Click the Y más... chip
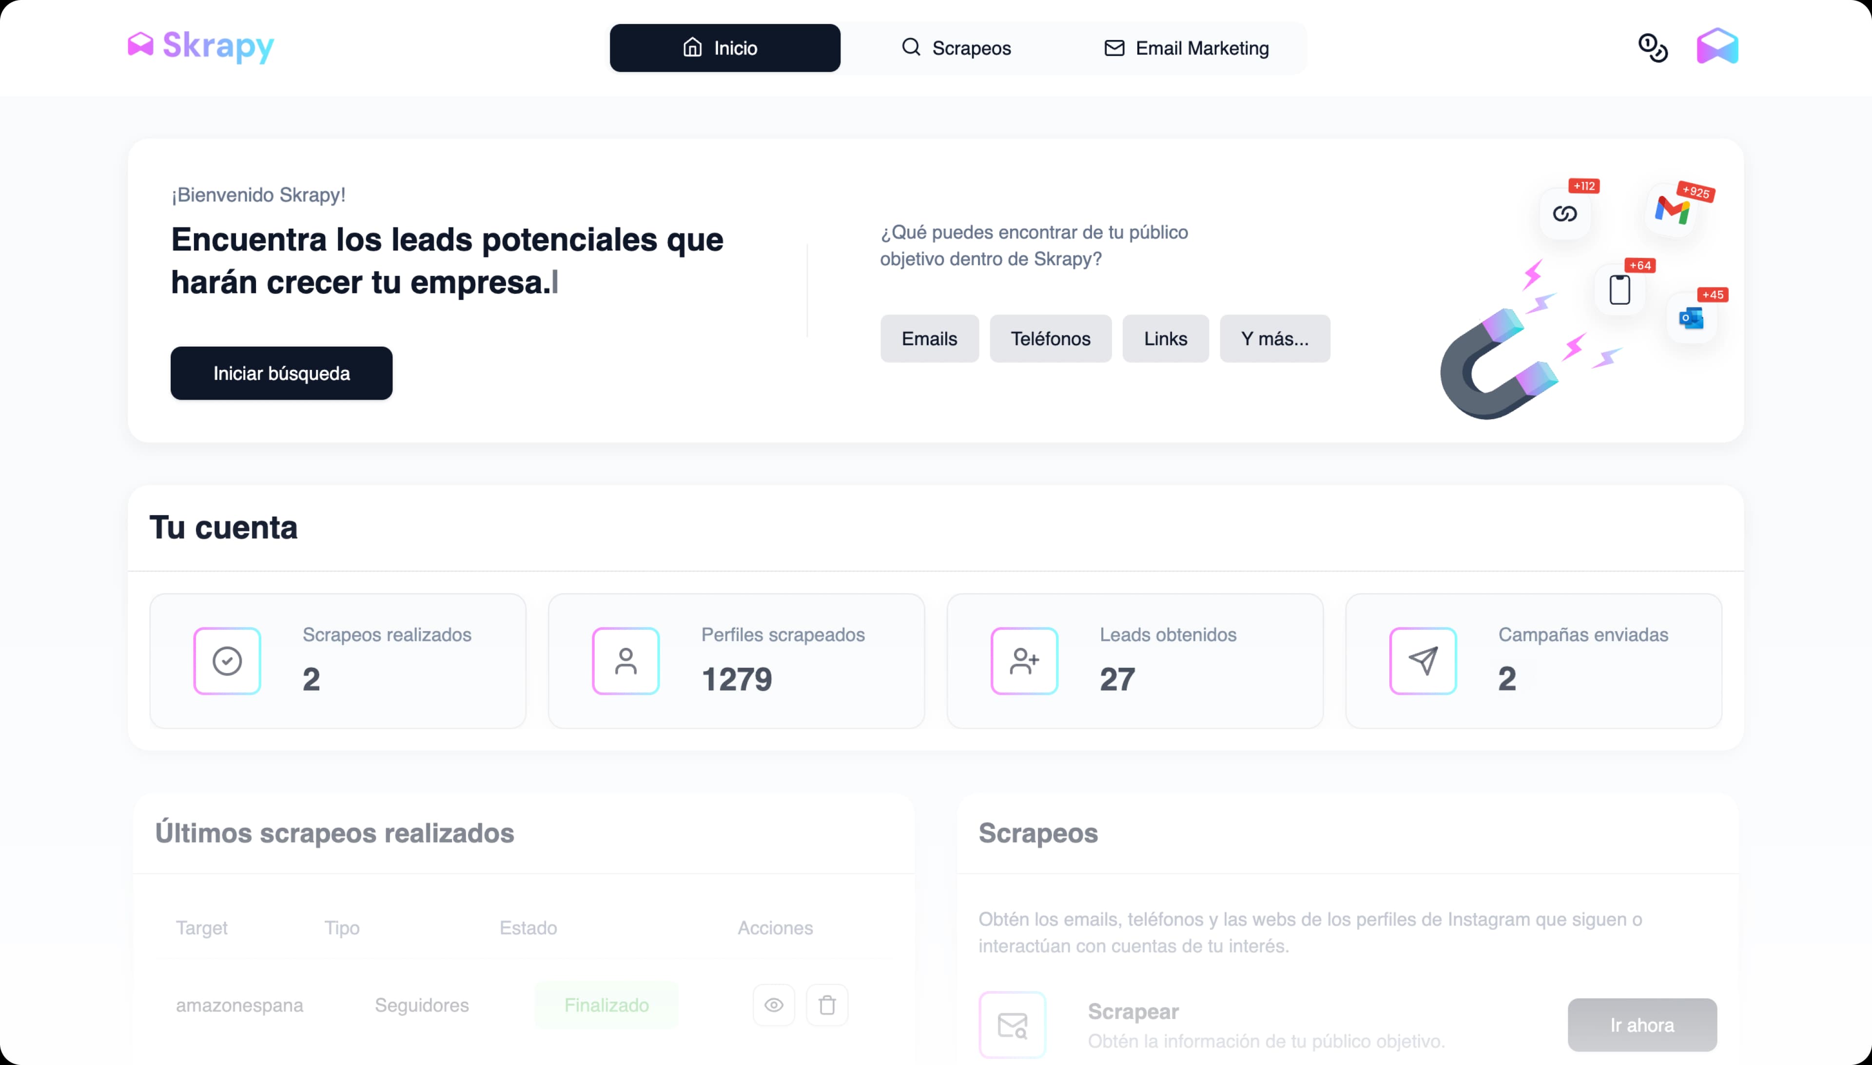 tap(1274, 339)
